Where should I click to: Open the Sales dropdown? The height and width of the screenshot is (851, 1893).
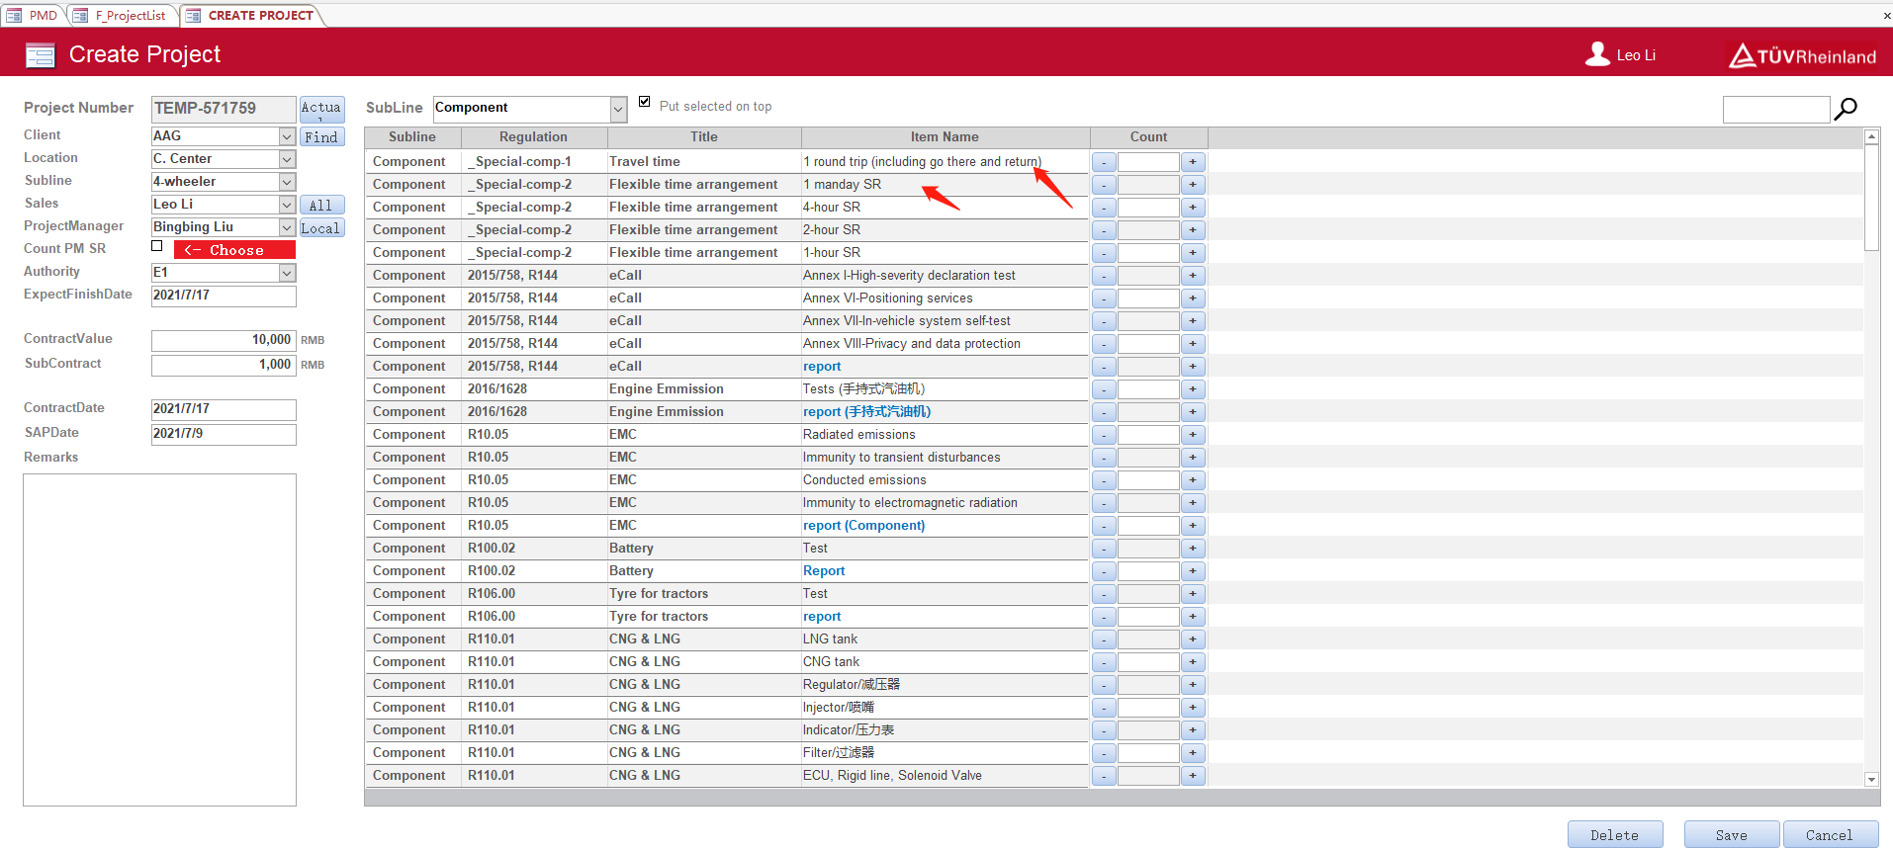(287, 205)
